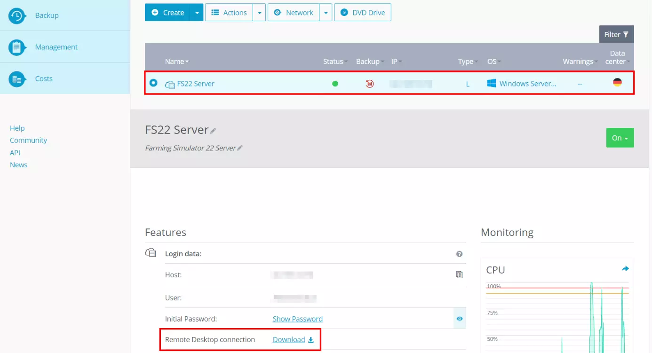Open the News link

18,165
